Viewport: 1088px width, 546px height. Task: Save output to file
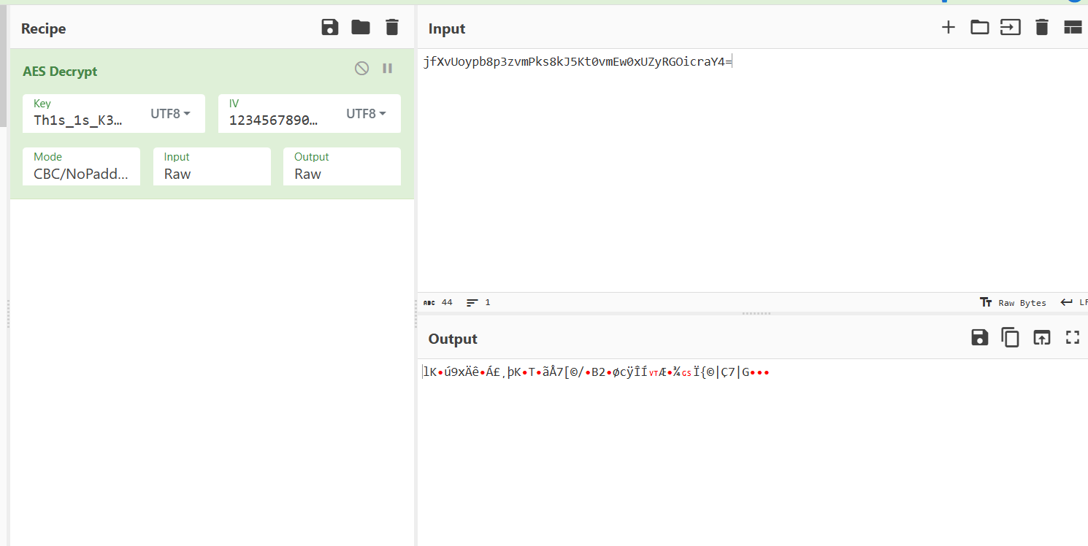[979, 337]
